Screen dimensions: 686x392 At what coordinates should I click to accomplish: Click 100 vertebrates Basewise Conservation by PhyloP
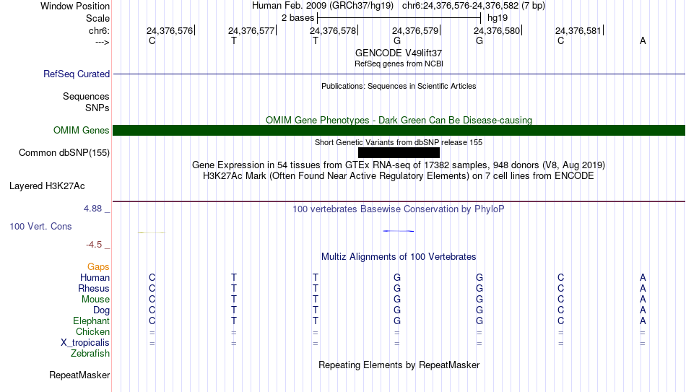(x=399, y=209)
